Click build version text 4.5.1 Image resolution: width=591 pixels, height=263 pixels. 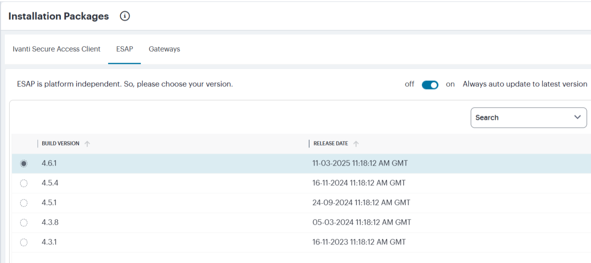click(x=49, y=203)
